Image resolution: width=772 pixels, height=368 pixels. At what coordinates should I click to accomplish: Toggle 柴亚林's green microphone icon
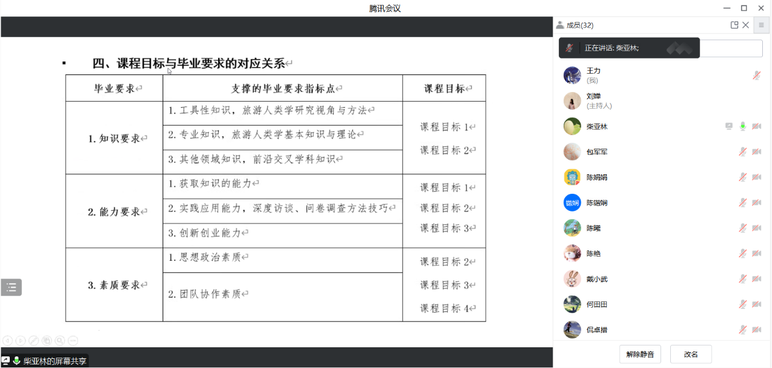pyautogui.click(x=743, y=126)
